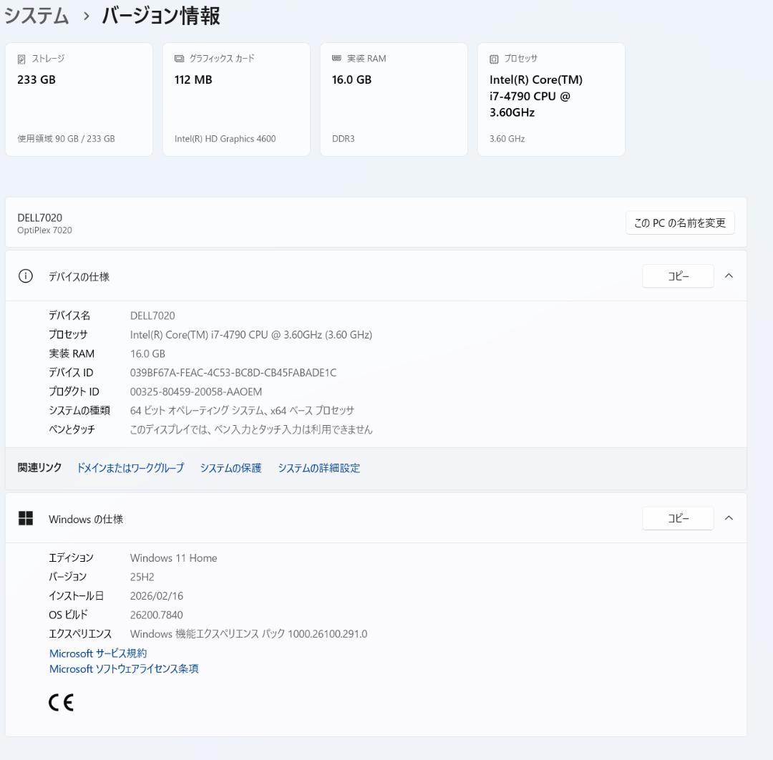Select the processor value in device specs
The image size is (773, 760).
pos(251,335)
